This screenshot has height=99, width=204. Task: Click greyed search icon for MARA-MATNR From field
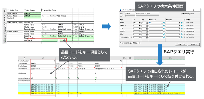[x=164, y=31]
